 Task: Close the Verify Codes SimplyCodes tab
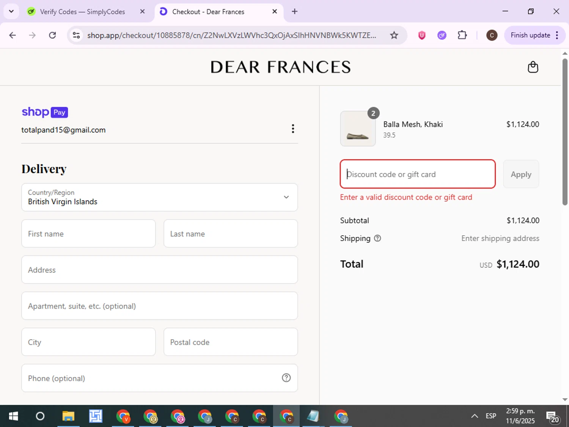(142, 11)
